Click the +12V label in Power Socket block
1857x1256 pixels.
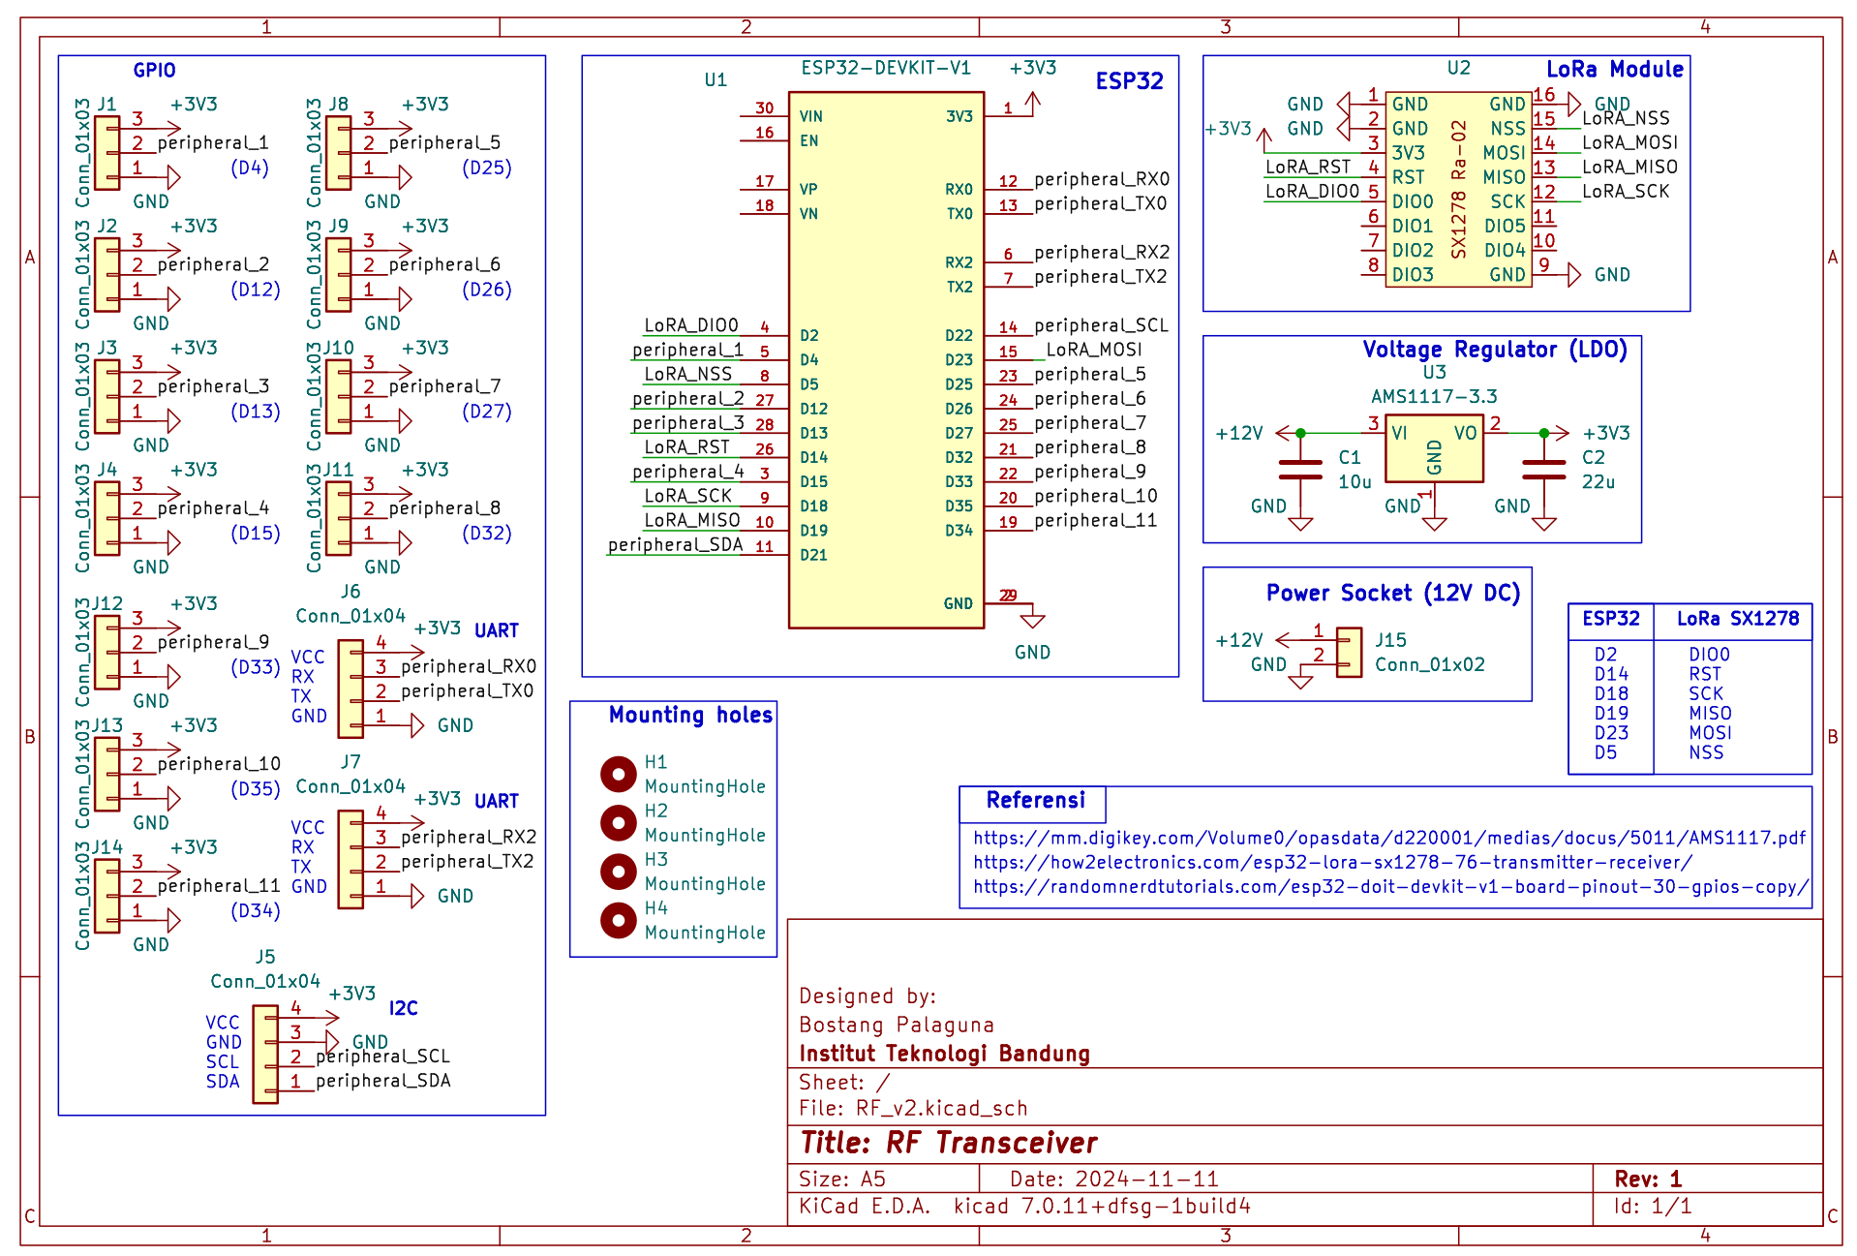pyautogui.click(x=1239, y=640)
